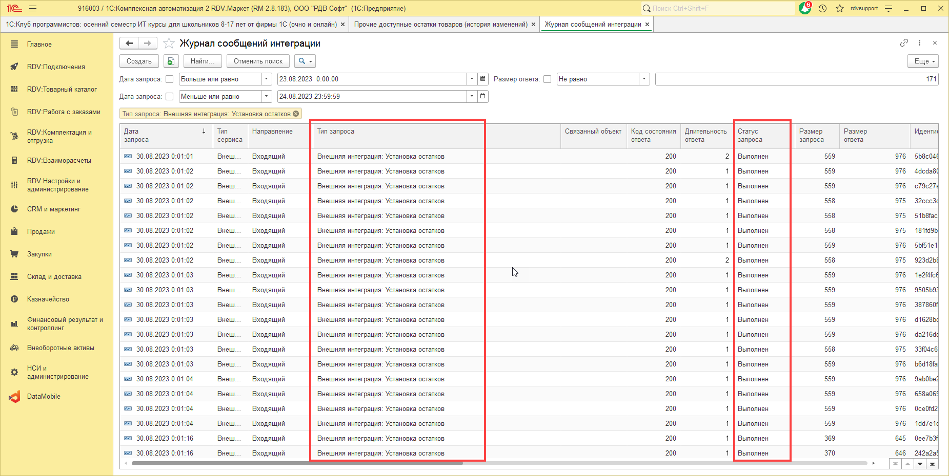Open the notifications bell icon
This screenshot has height=476, width=949.
click(804, 9)
